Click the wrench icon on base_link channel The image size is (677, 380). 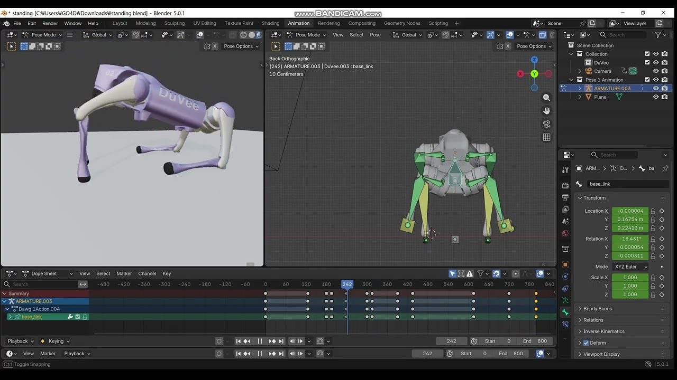(70, 317)
